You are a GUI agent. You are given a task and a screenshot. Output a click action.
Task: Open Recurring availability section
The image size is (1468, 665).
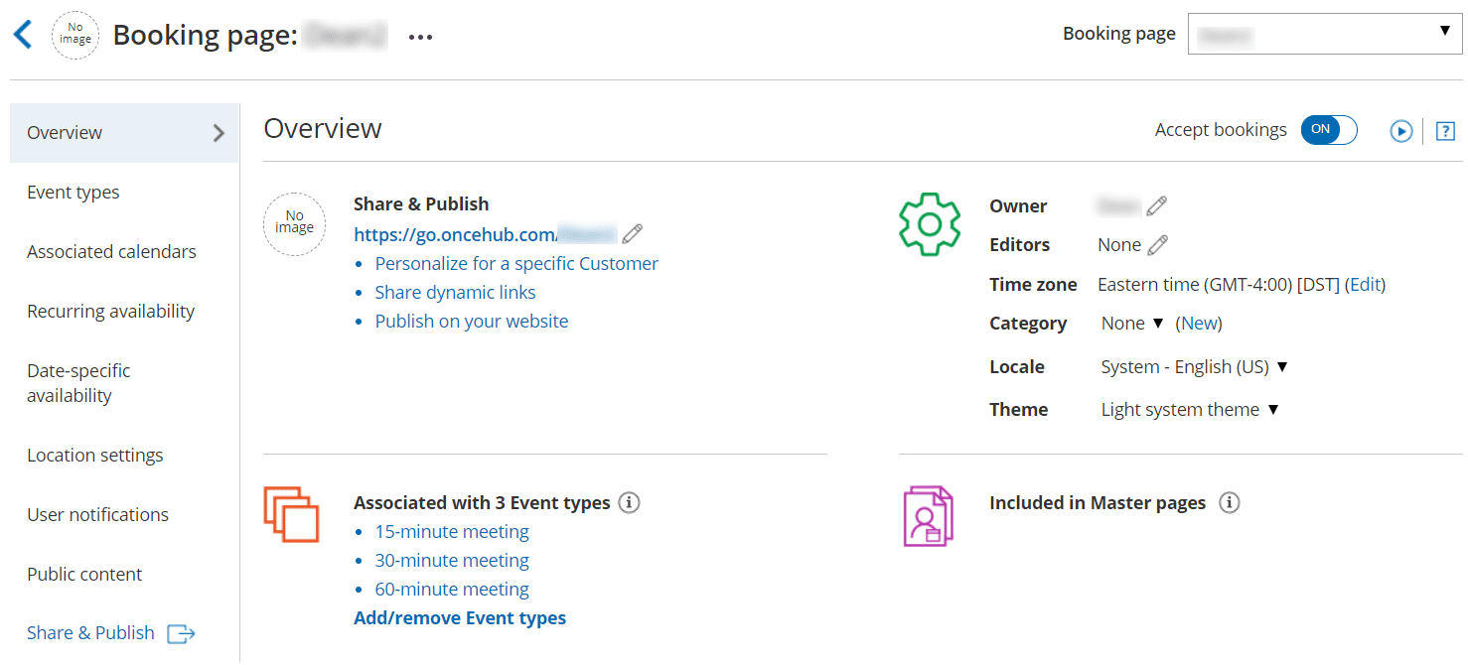(111, 312)
